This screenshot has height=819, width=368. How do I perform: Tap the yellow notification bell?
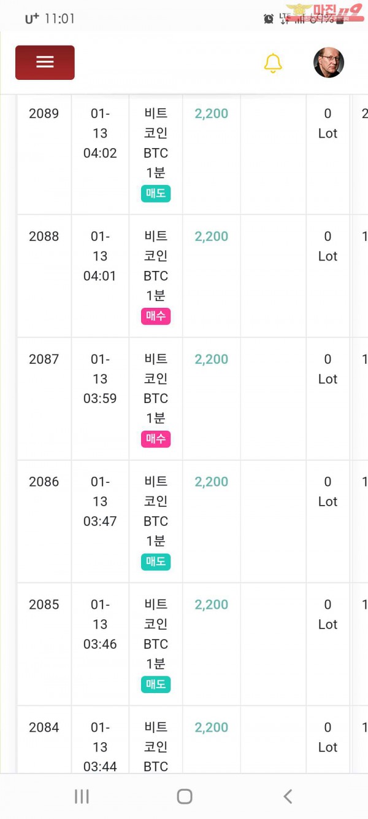coord(273,63)
